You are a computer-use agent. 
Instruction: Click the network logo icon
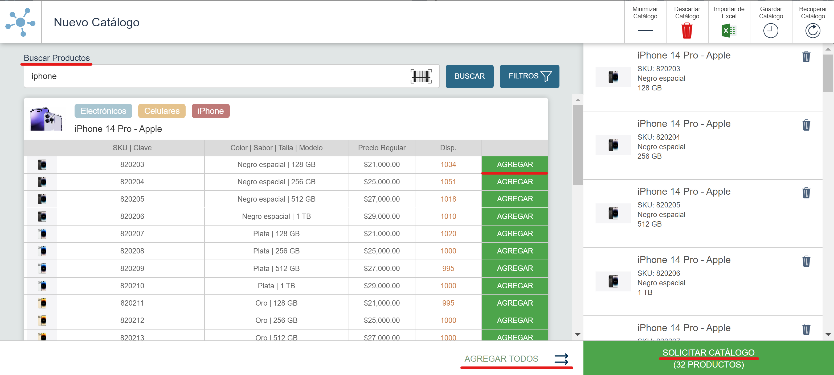pos(21,22)
